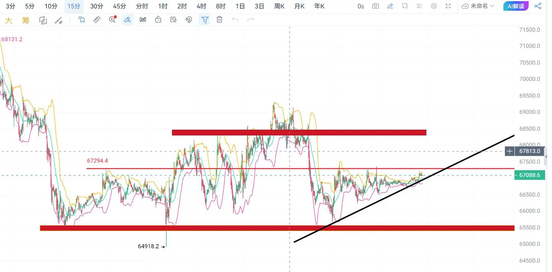
Task: Switch to the 4时 timeframe
Action: 201,6
